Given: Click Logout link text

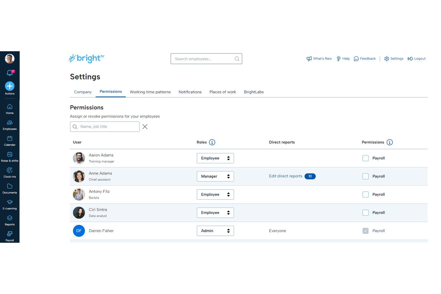Looking at the screenshot, I should (x=420, y=59).
